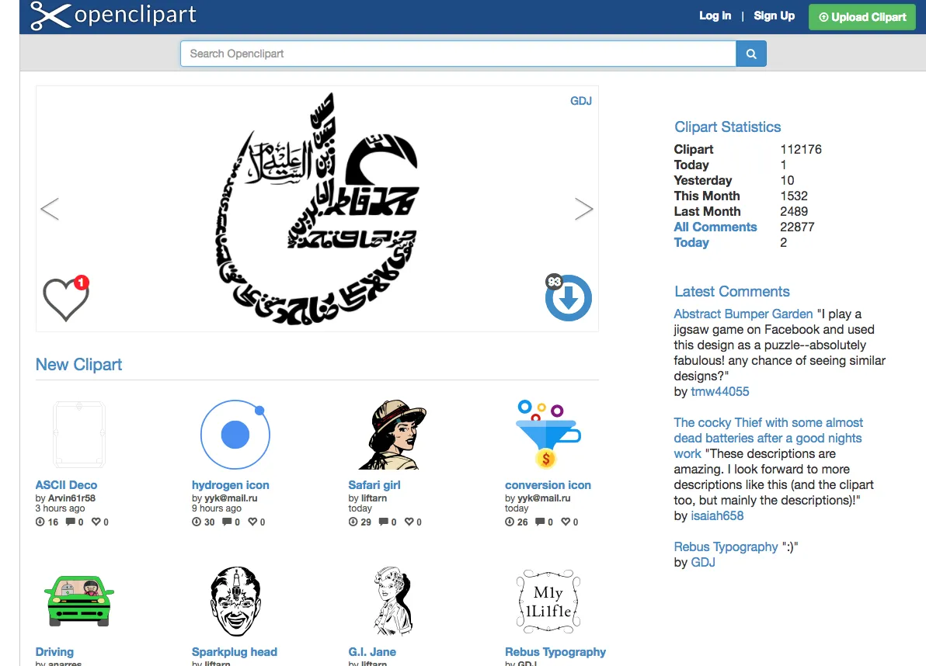Click comment icon under conversion icon
Screen dimensions: 926x666
tap(541, 522)
